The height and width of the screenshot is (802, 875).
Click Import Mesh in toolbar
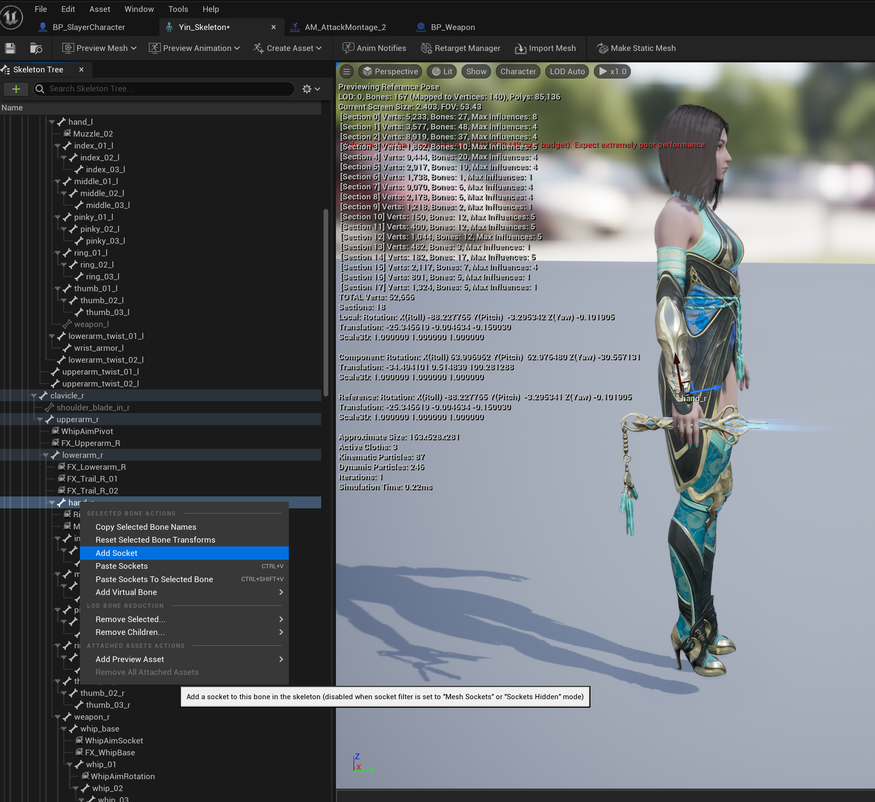point(545,48)
